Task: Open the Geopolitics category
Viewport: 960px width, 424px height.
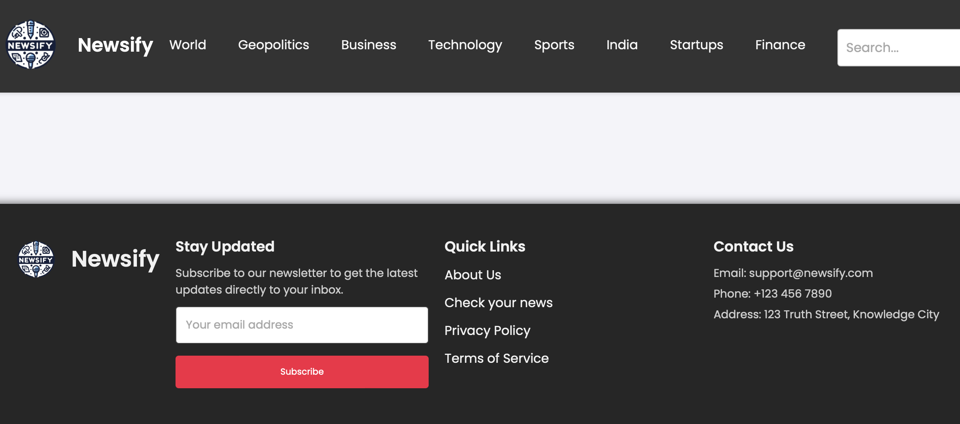Action: (273, 45)
